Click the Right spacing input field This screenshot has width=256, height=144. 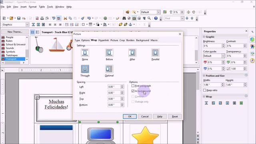114,93
